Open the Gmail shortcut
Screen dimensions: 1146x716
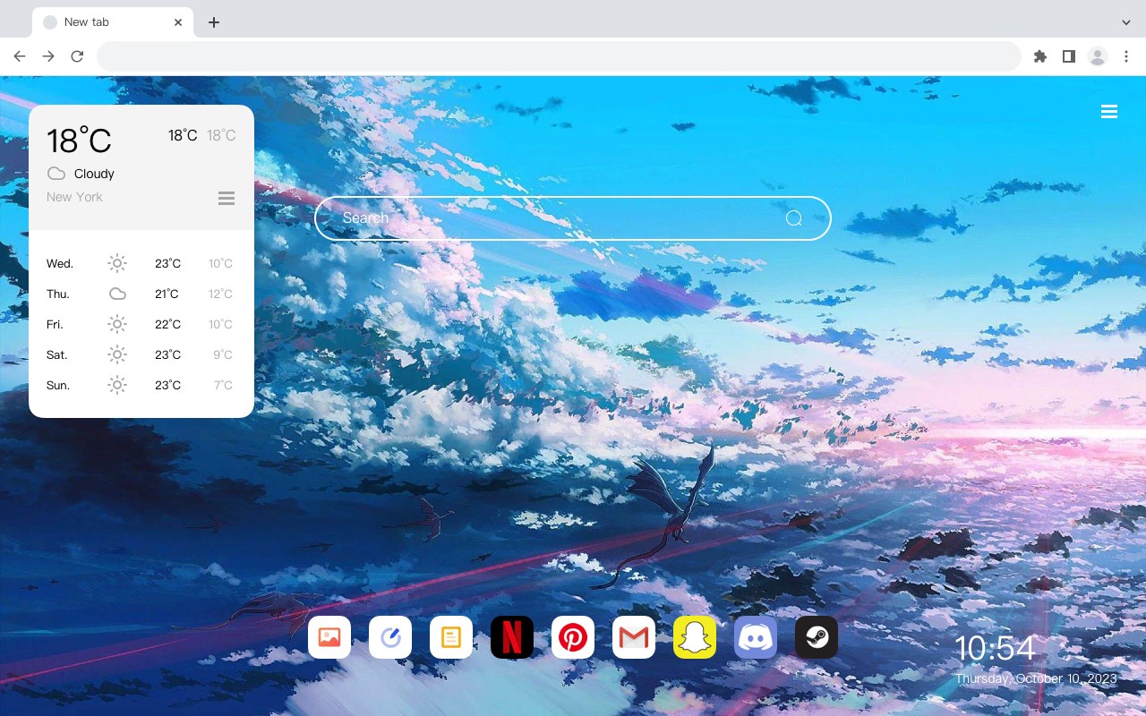pos(634,637)
